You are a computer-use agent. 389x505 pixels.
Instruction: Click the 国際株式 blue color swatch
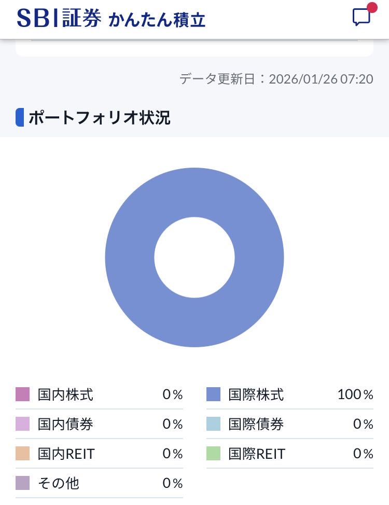tap(213, 394)
